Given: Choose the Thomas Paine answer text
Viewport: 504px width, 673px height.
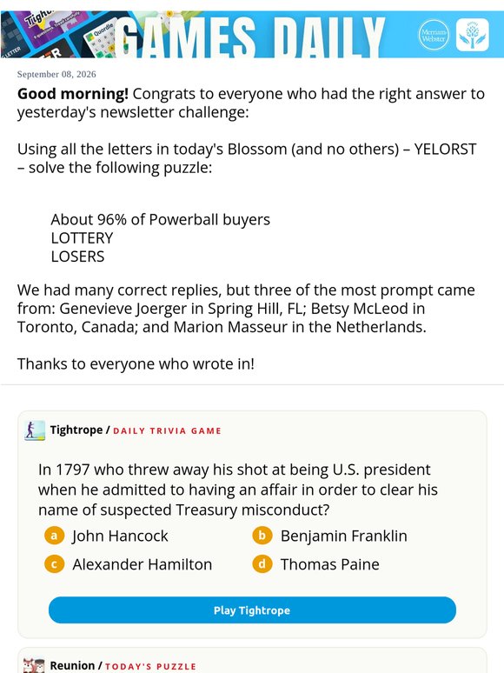Looking at the screenshot, I should point(330,564).
